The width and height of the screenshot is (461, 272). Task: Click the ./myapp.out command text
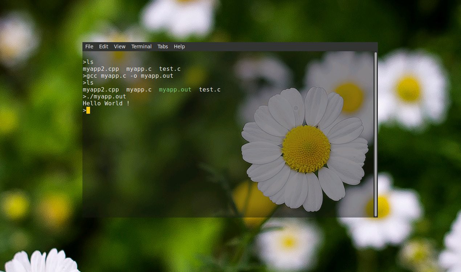105,96
